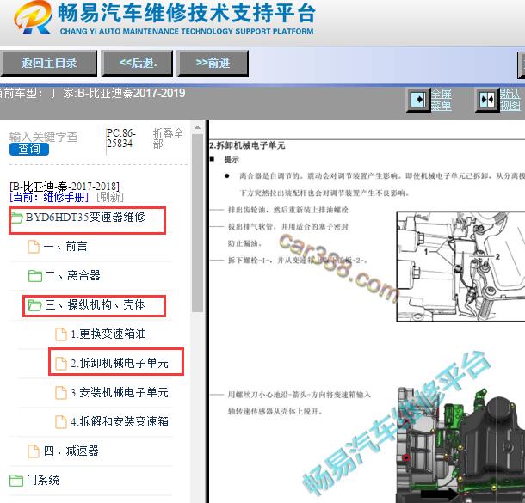Expand the 门系统 folder
The height and width of the screenshot is (503, 525).
click(x=42, y=481)
